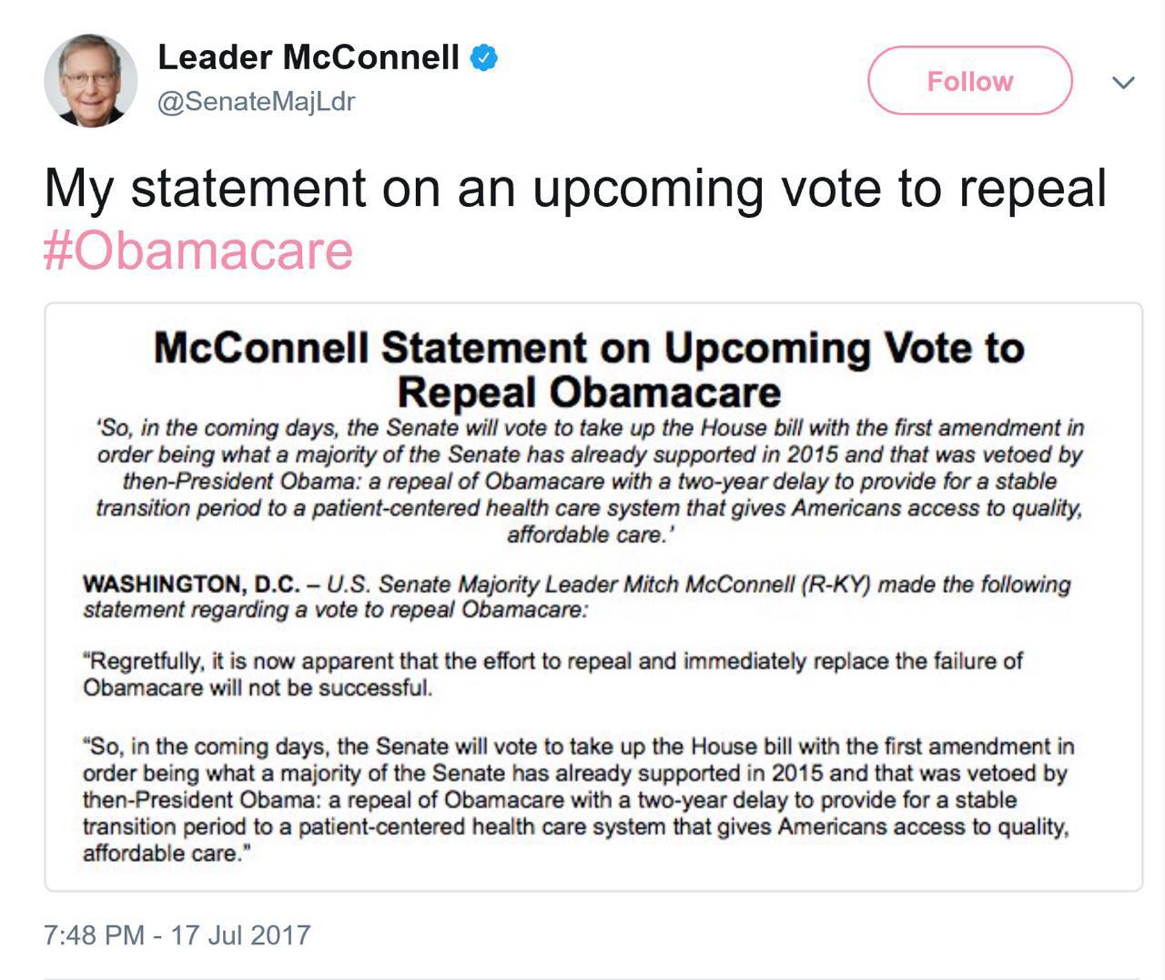The width and height of the screenshot is (1165, 980).
Task: Click the tweet text about upcoming vote
Action: [x=575, y=189]
